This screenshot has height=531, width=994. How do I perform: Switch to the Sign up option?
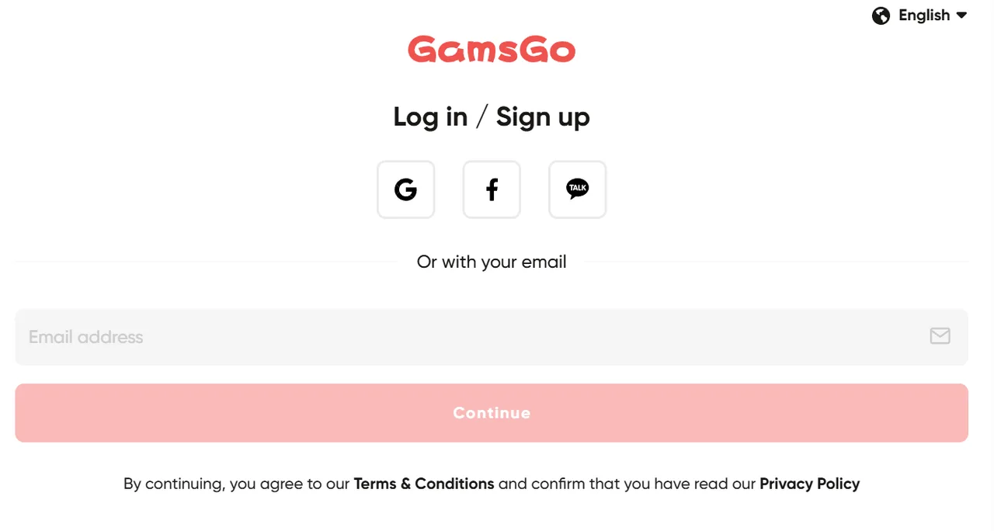click(x=542, y=116)
